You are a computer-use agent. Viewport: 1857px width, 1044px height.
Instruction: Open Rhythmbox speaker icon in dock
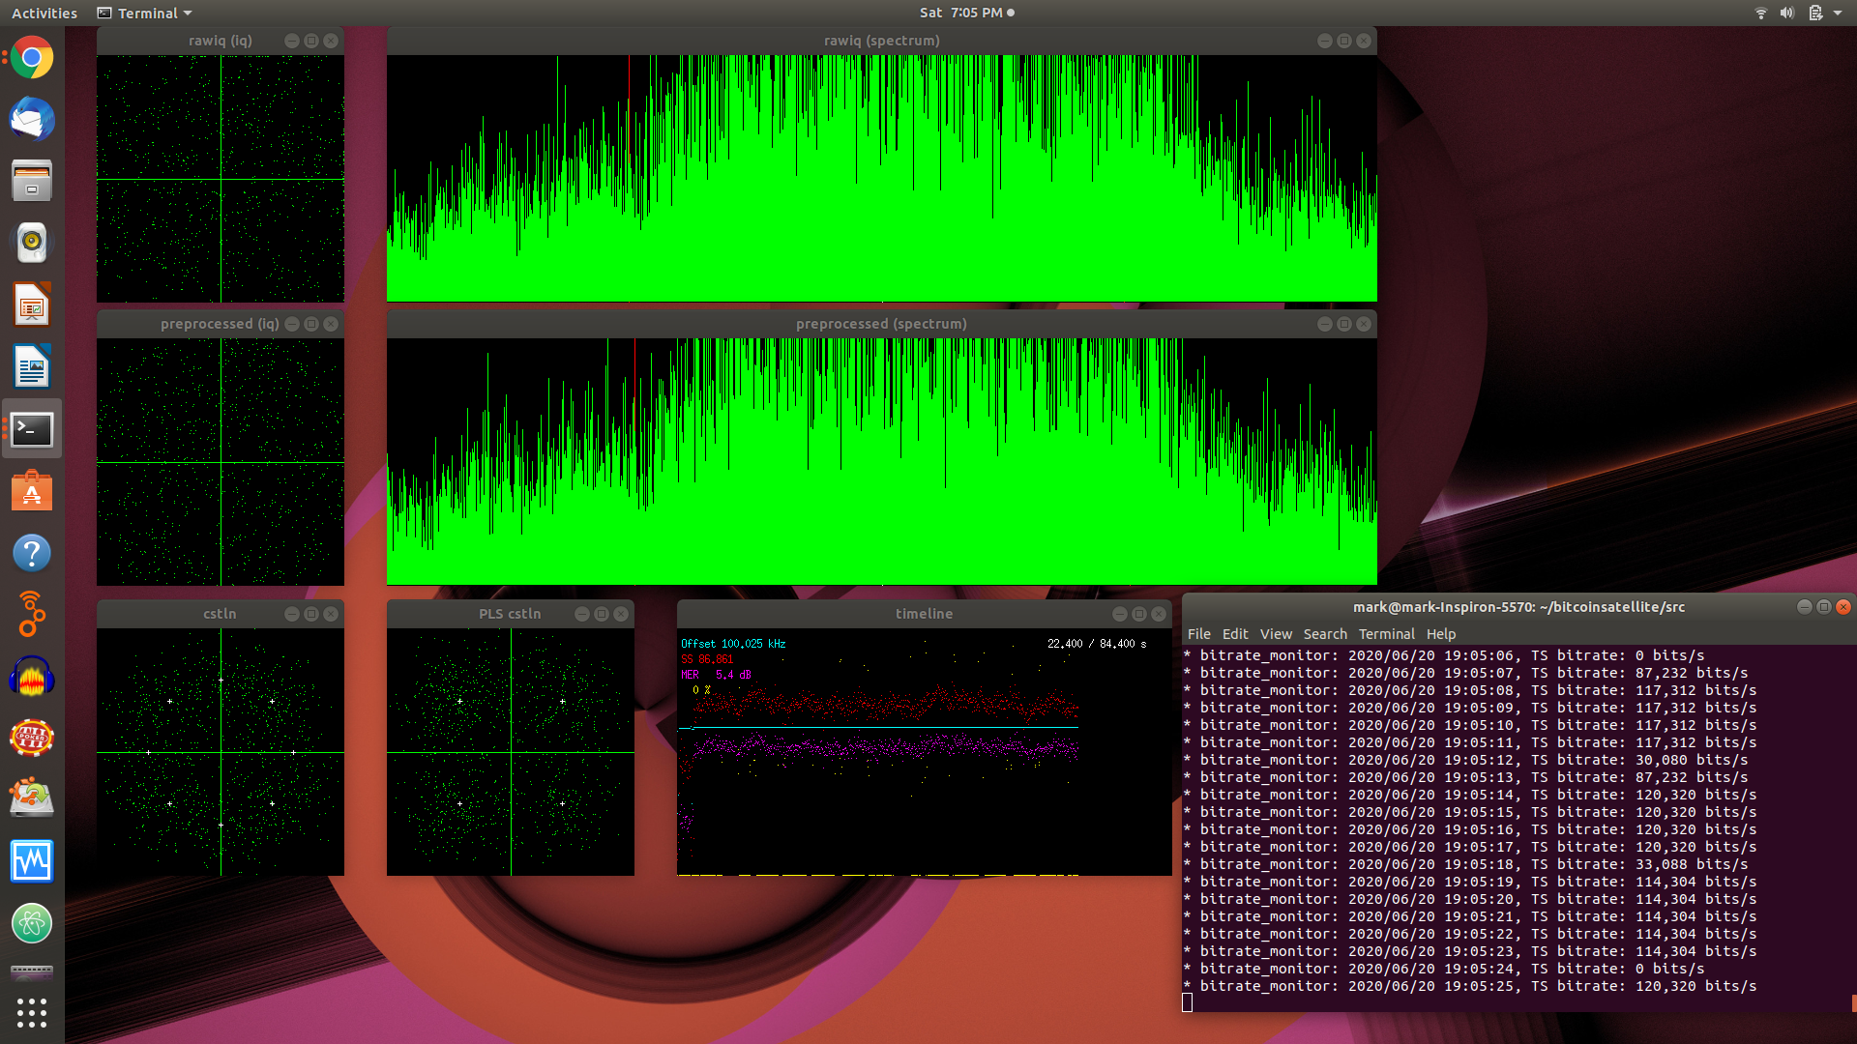click(32, 243)
